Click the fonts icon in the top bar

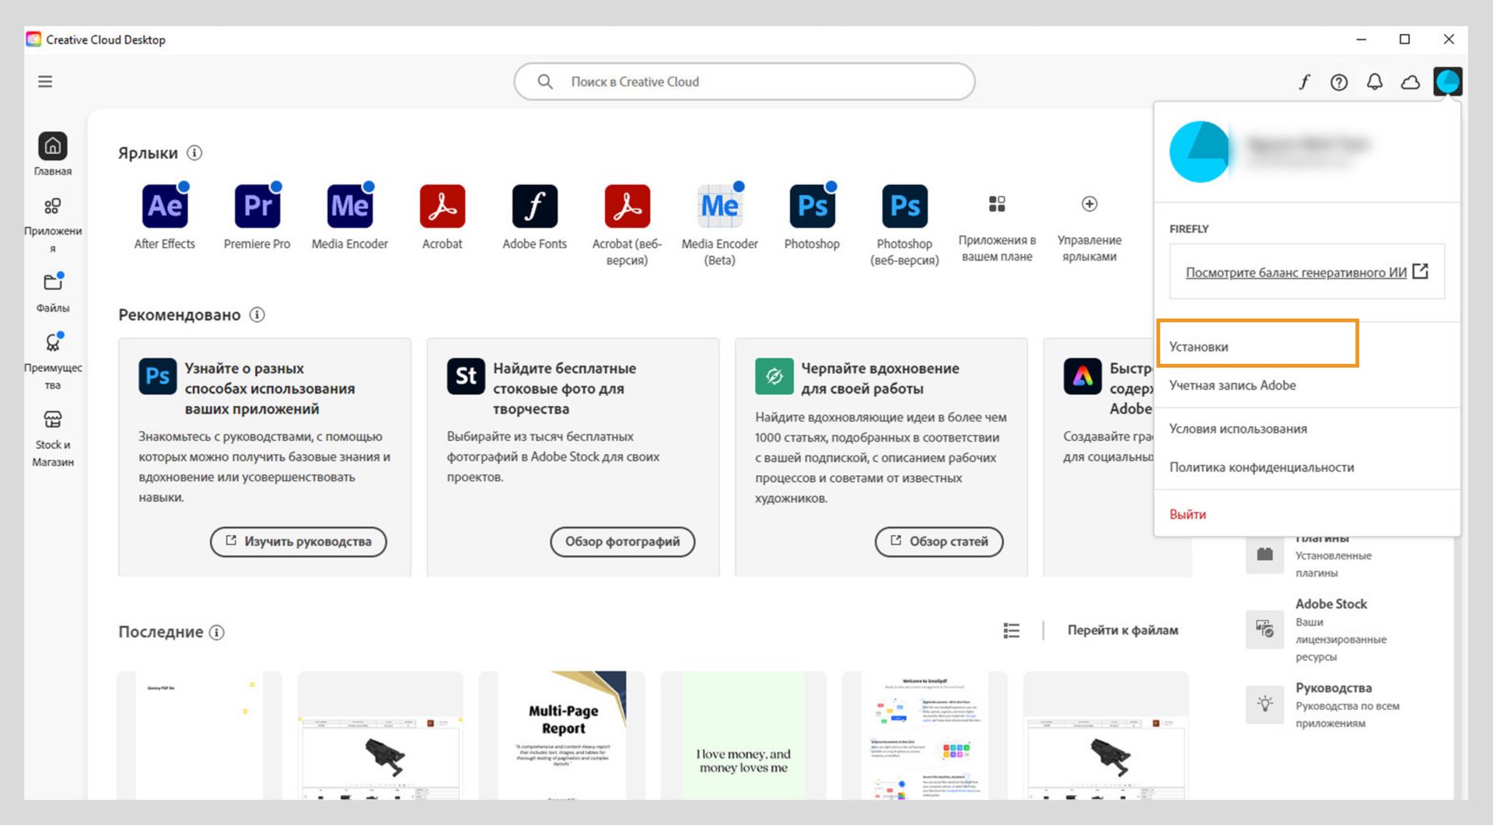(x=1304, y=82)
